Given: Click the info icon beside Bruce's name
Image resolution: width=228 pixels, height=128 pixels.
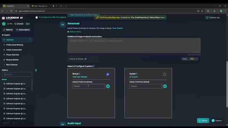Looking at the screenshot, I should point(79,74).
